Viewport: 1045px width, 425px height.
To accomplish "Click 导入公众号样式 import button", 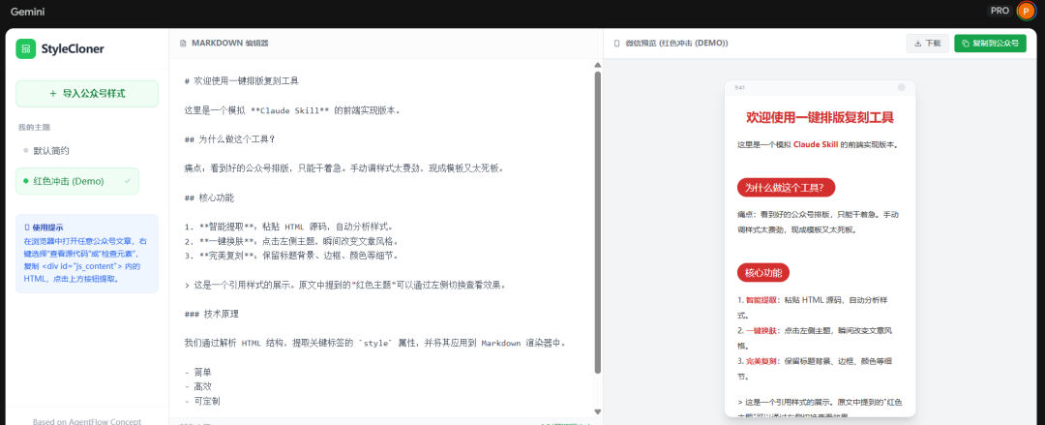I will point(87,93).
